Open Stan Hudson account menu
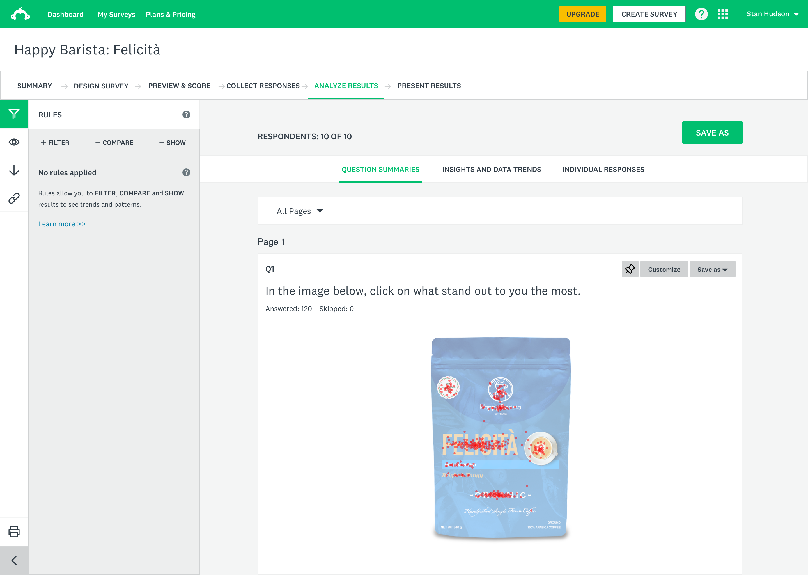The height and width of the screenshot is (575, 808). coord(772,14)
